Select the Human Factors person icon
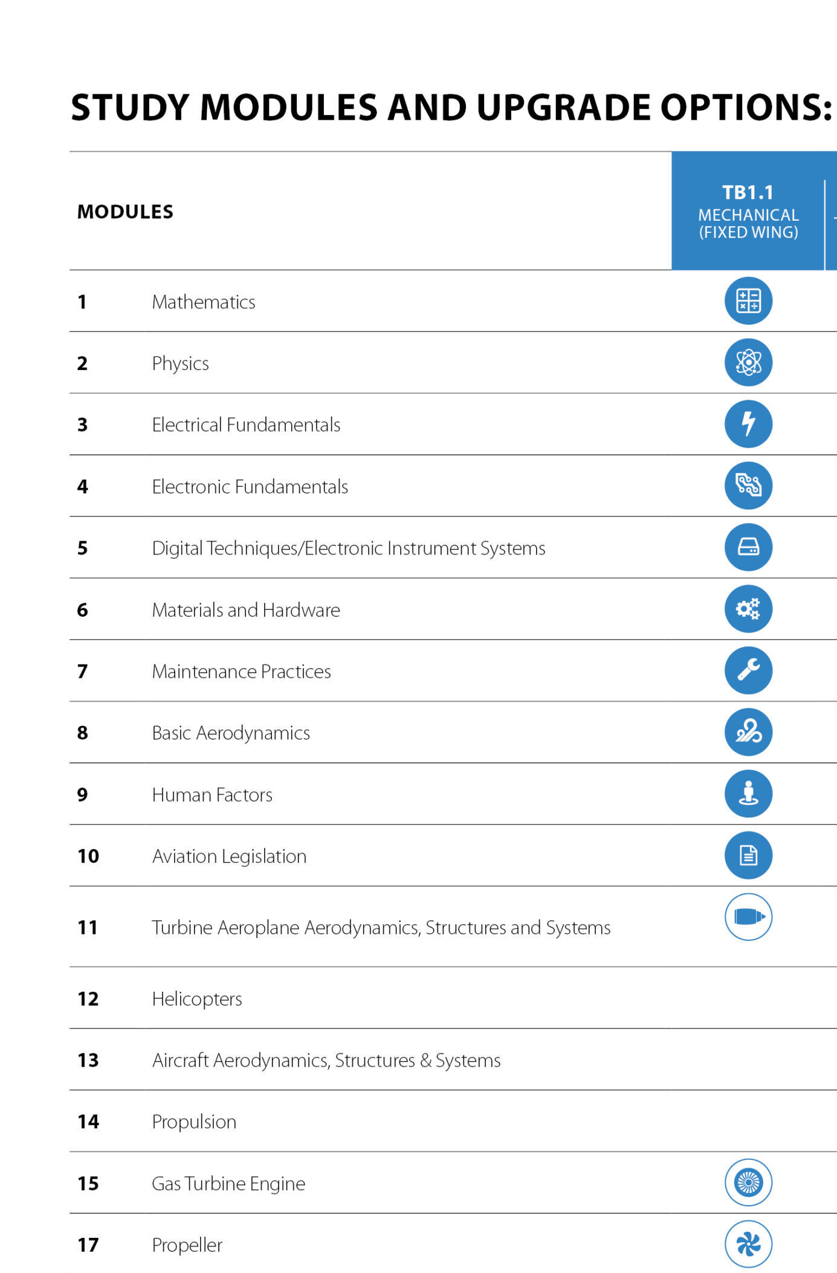 tap(748, 793)
